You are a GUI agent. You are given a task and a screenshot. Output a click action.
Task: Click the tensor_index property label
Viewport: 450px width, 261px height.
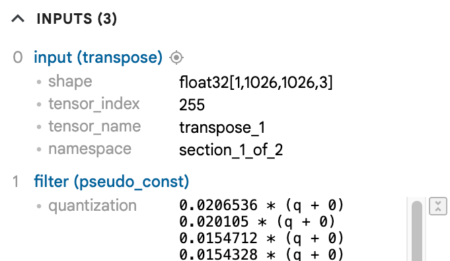[94, 104]
